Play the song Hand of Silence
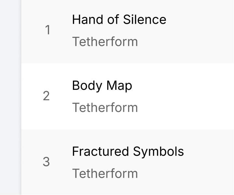This screenshot has height=195, width=234. [x=119, y=20]
